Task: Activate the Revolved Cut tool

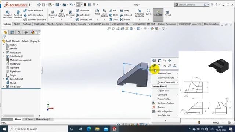Action: (x=70, y=14)
